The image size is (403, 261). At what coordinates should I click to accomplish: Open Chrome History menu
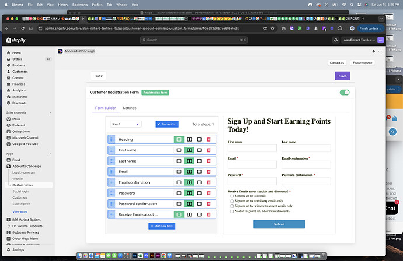(x=63, y=5)
